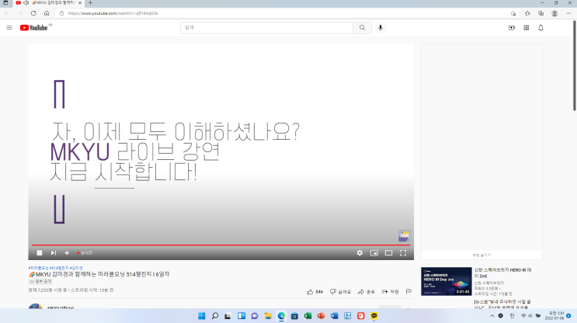Go to YouTube home via logo
The image size is (577, 323).
point(34,28)
